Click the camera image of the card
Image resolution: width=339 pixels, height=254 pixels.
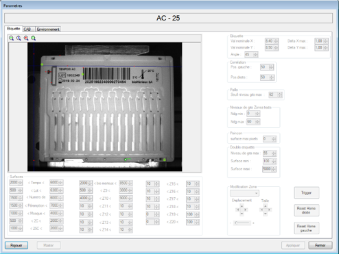pyautogui.click(x=105, y=107)
